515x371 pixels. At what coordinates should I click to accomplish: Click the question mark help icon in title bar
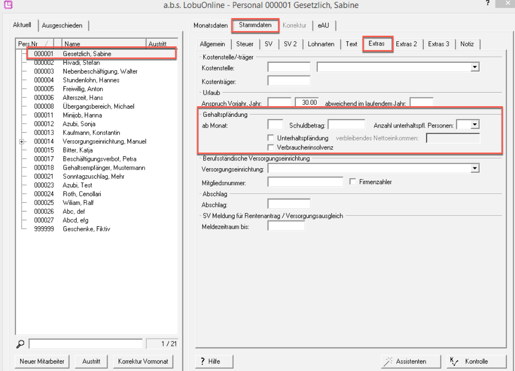point(487,4)
